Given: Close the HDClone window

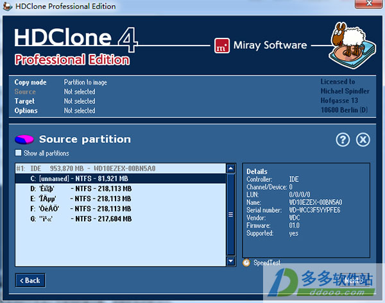Looking at the screenshot, I should coord(369,3).
